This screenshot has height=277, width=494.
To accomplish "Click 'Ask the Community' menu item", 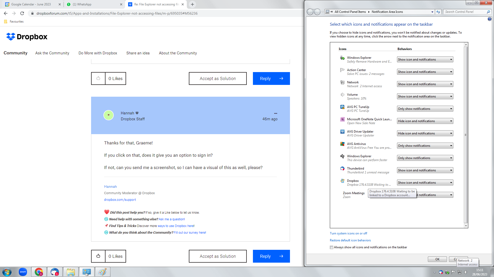I will point(52,53).
